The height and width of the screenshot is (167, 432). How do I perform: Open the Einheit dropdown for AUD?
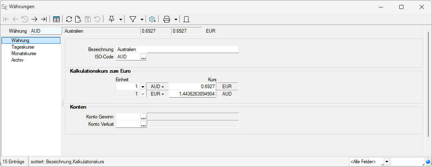tap(143, 87)
